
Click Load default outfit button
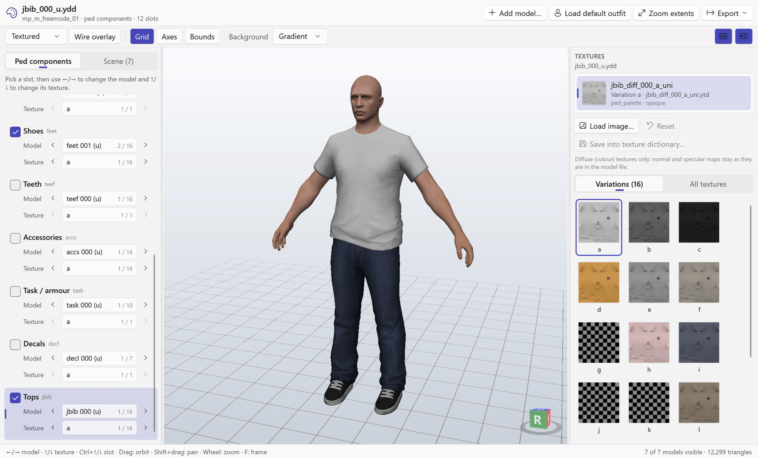590,13
